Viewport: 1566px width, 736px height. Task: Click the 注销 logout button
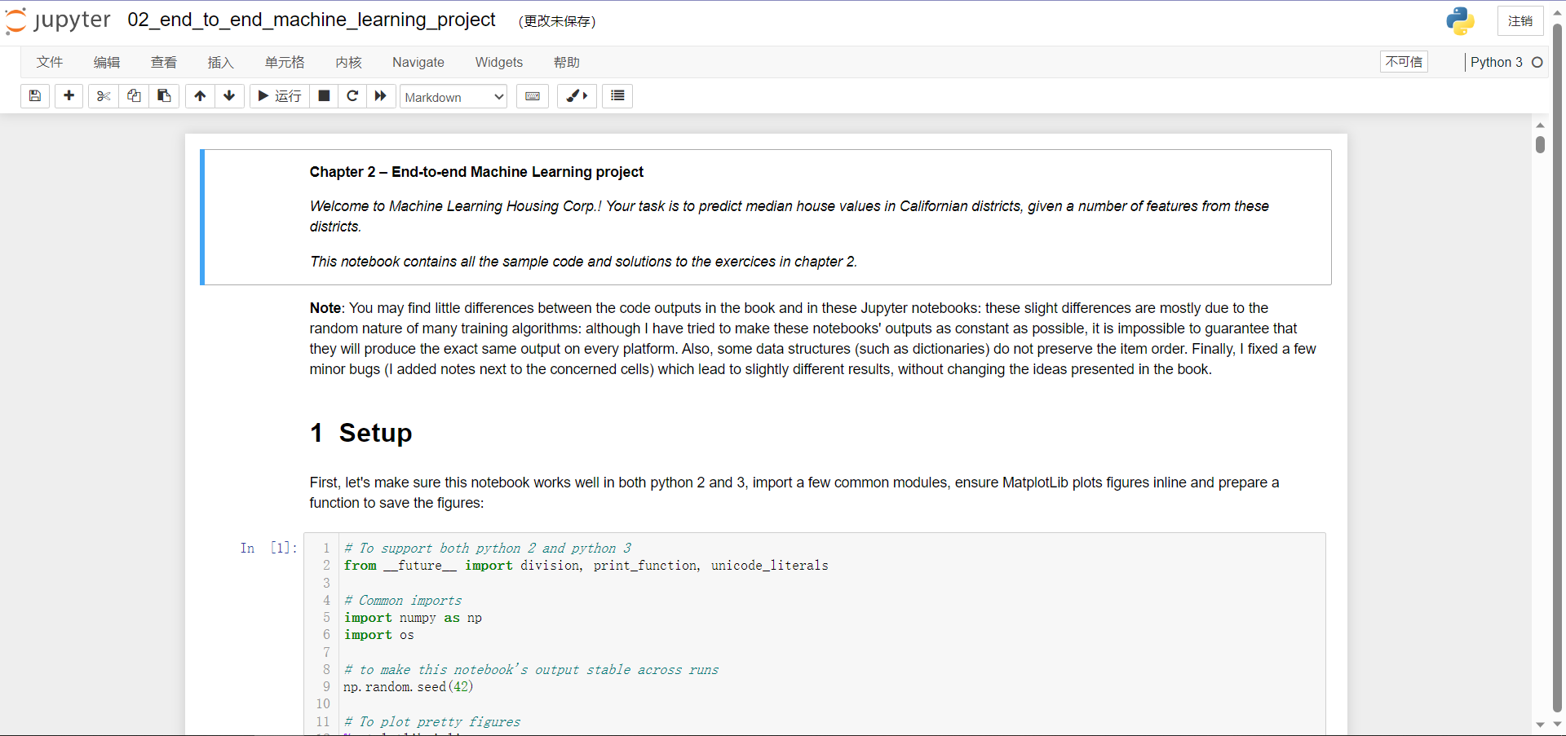[1520, 21]
